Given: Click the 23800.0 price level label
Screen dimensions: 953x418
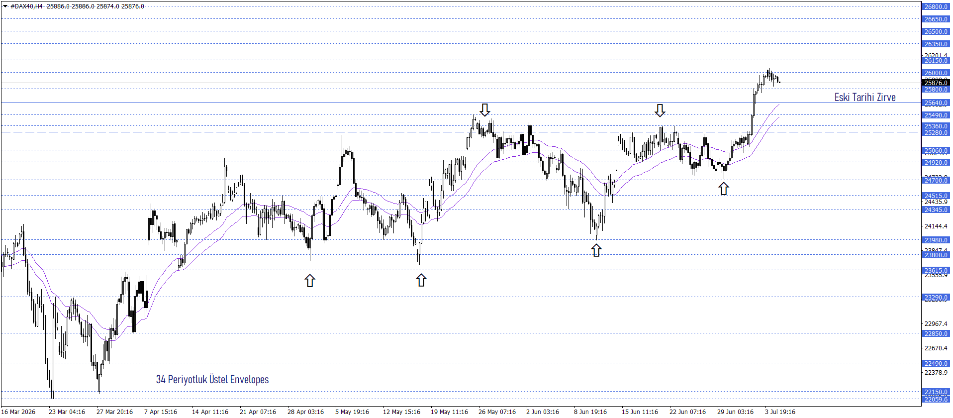Looking at the screenshot, I should 936,255.
